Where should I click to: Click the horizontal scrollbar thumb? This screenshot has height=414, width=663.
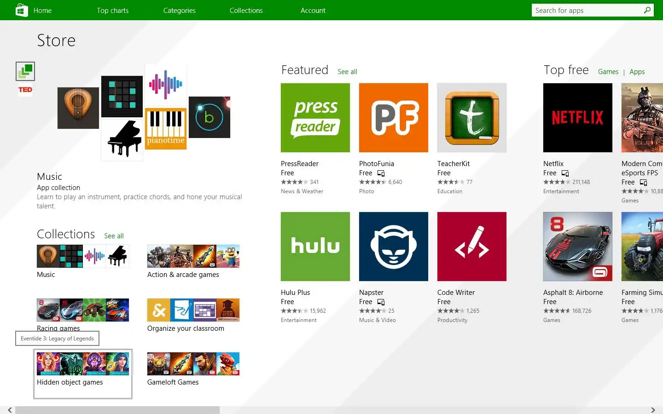117,410
